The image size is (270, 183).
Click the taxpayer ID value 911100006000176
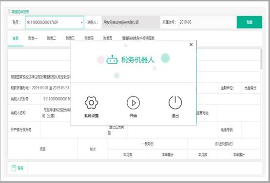click(x=57, y=99)
